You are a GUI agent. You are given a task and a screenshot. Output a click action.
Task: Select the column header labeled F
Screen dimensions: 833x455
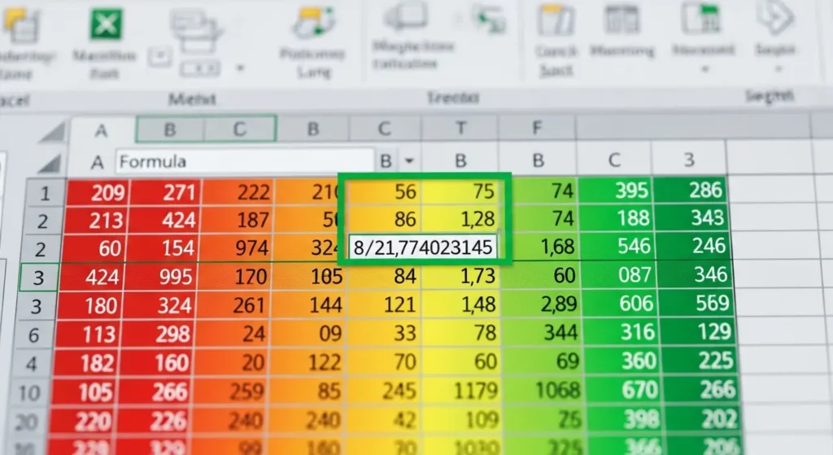click(536, 129)
